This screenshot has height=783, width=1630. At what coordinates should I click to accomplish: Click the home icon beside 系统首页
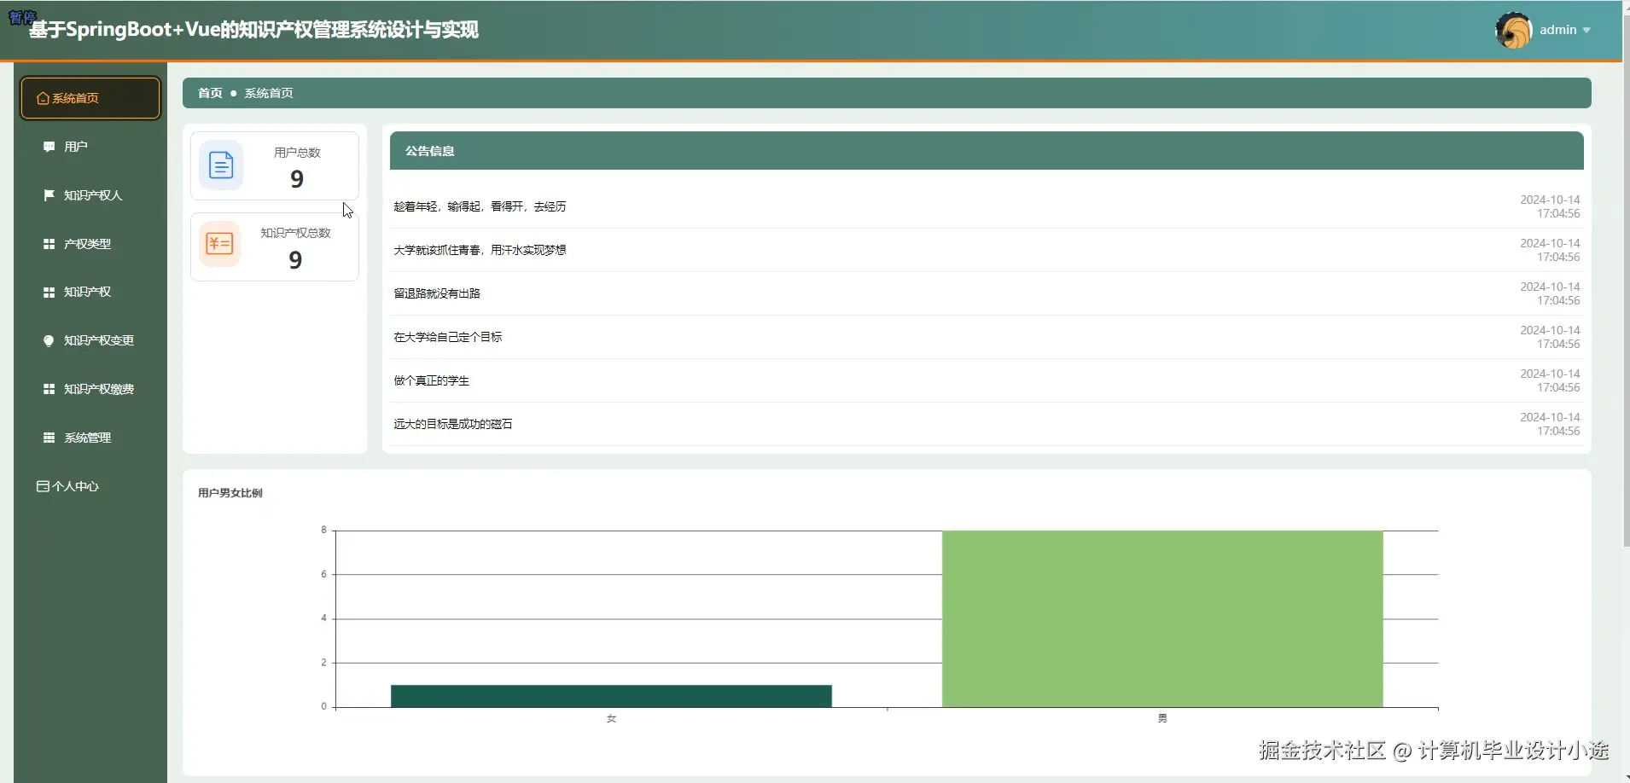(x=43, y=99)
